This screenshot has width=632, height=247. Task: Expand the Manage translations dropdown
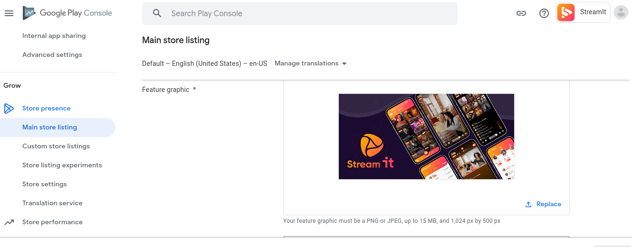tap(311, 64)
